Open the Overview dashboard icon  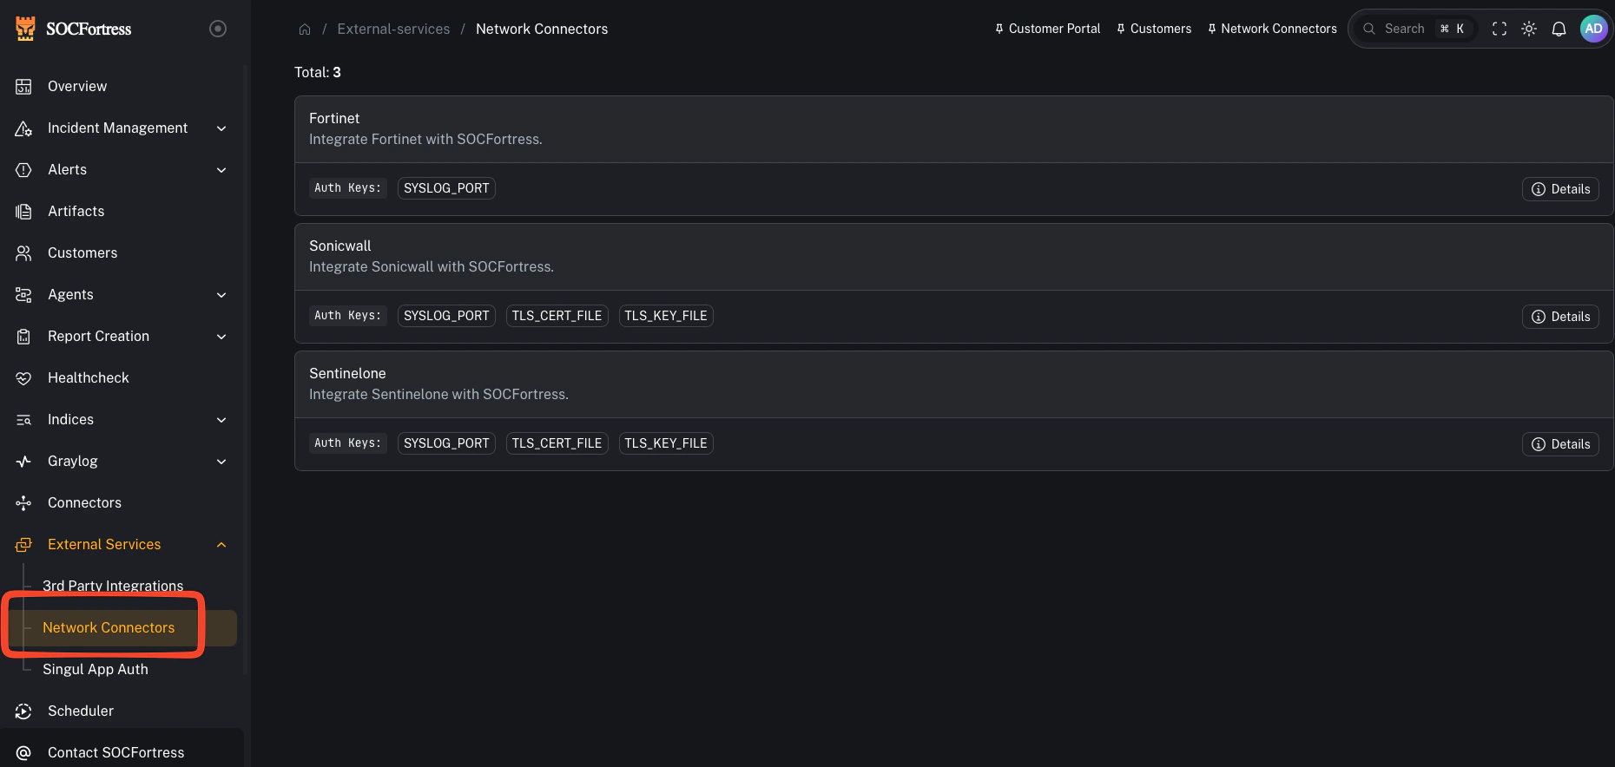23,87
